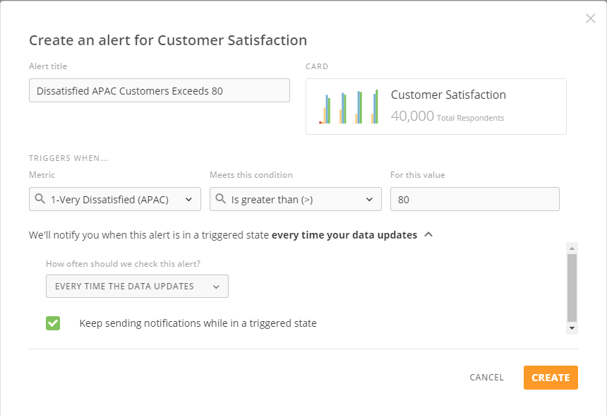
Task: Open the 'Every time the data updates' dropdown
Action: 137,286
